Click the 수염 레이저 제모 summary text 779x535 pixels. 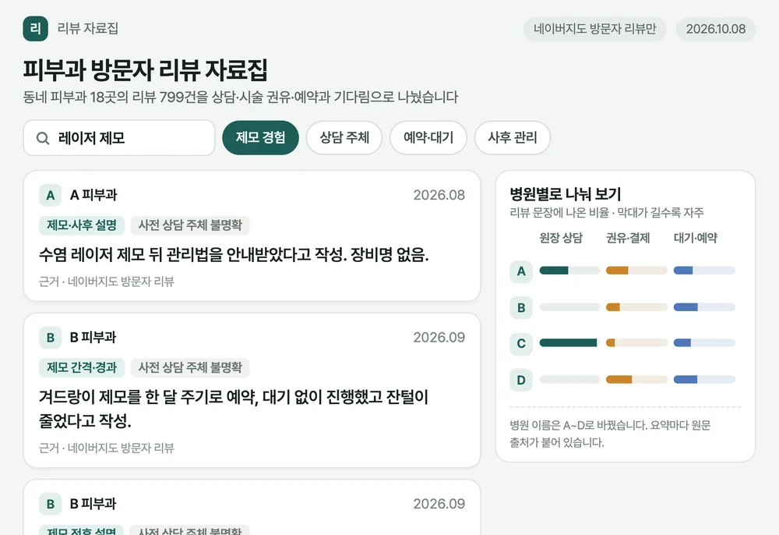[x=234, y=254]
